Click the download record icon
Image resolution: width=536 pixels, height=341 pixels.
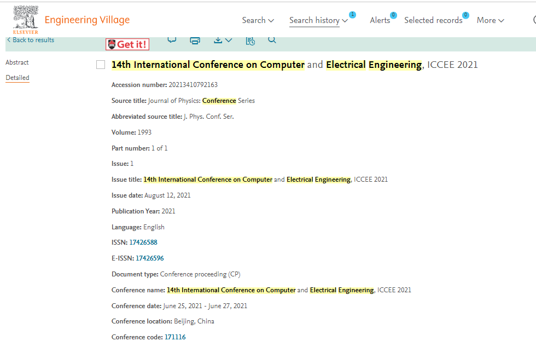pos(218,41)
